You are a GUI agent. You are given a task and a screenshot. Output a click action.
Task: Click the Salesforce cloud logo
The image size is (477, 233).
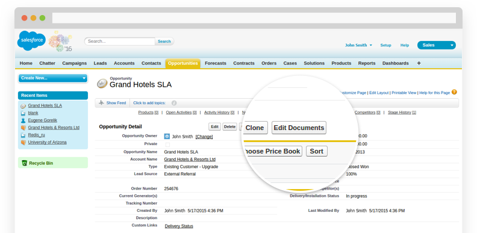[x=31, y=41]
